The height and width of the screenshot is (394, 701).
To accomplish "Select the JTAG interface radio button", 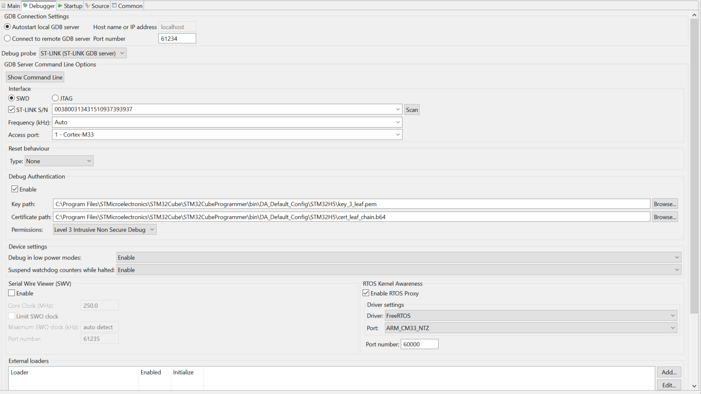I will [x=55, y=98].
